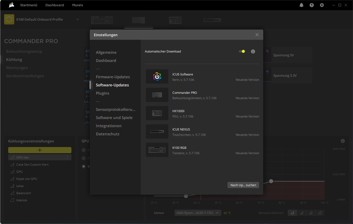The height and width of the screenshot is (224, 353).
Task: Click the lightning icon beside Spannung 3.3V
Action: pos(267,71)
